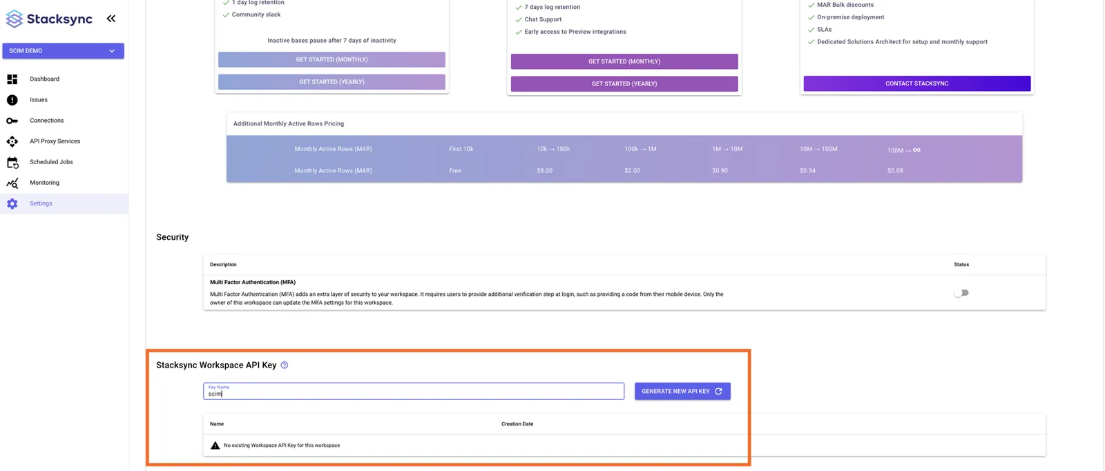Click 'Early access to Preview integrations' line
1105x471 pixels.
click(x=575, y=32)
